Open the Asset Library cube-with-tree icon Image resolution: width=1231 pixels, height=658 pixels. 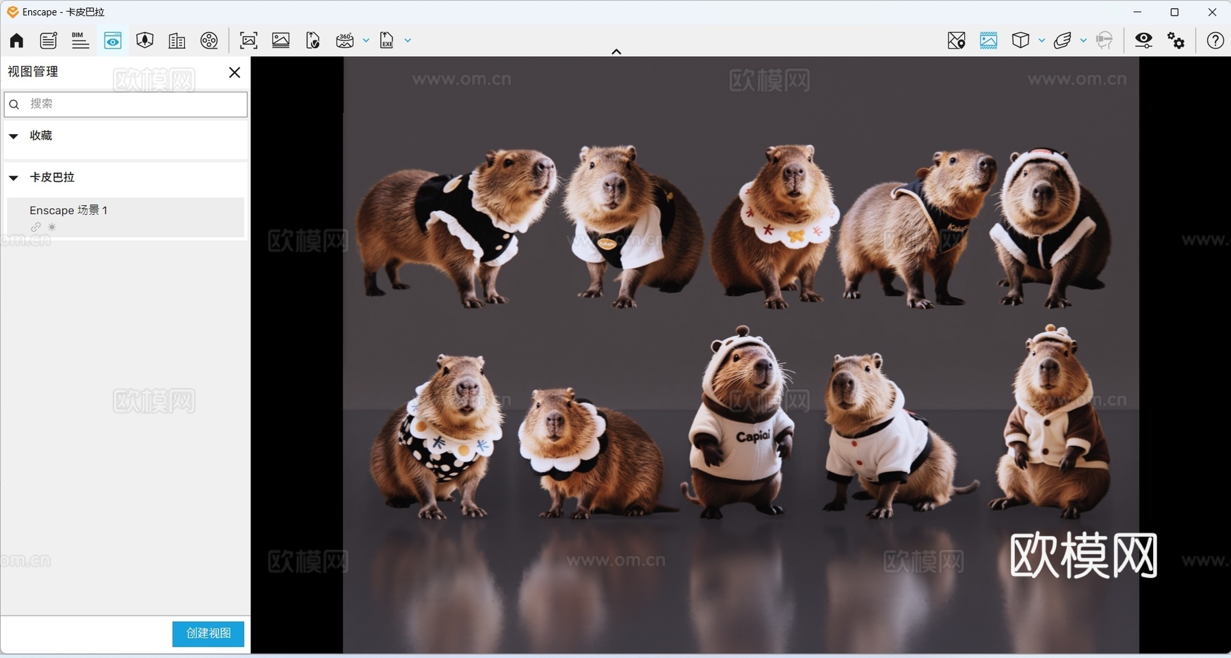(144, 40)
